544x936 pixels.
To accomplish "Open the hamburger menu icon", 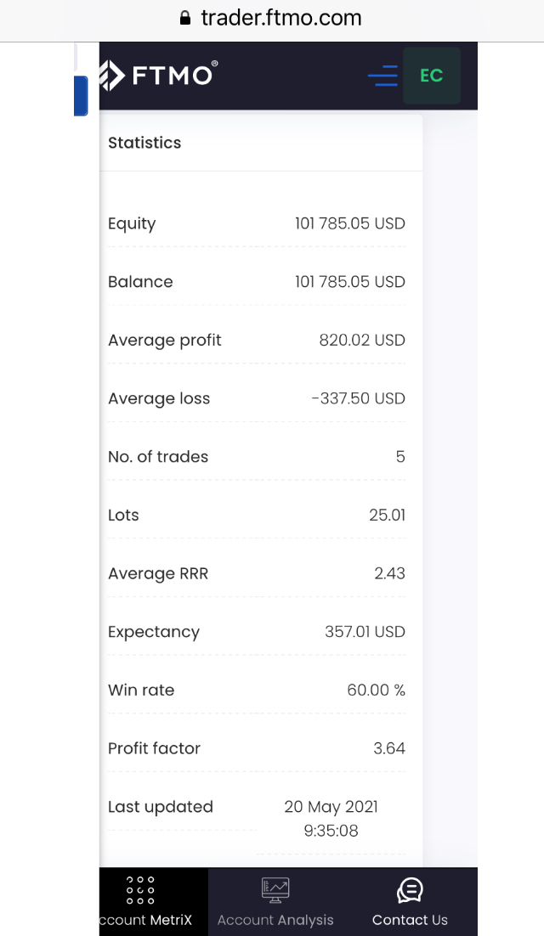I will tap(382, 76).
